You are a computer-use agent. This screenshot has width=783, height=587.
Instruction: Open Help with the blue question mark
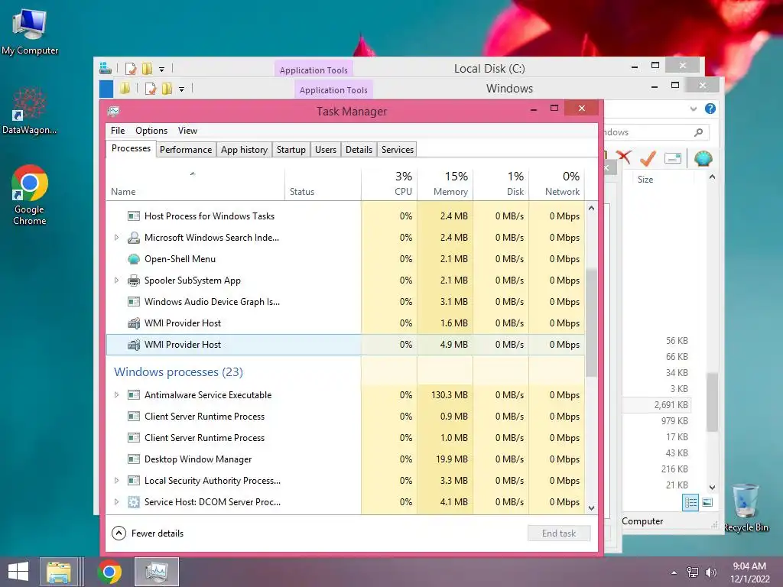click(x=710, y=109)
